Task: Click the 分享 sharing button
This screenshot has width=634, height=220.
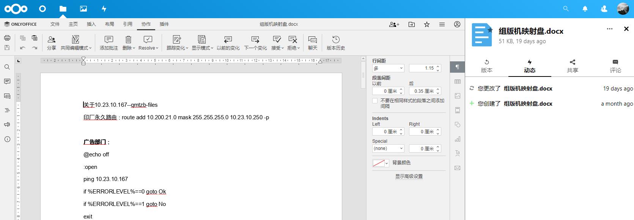Action: 52,43
